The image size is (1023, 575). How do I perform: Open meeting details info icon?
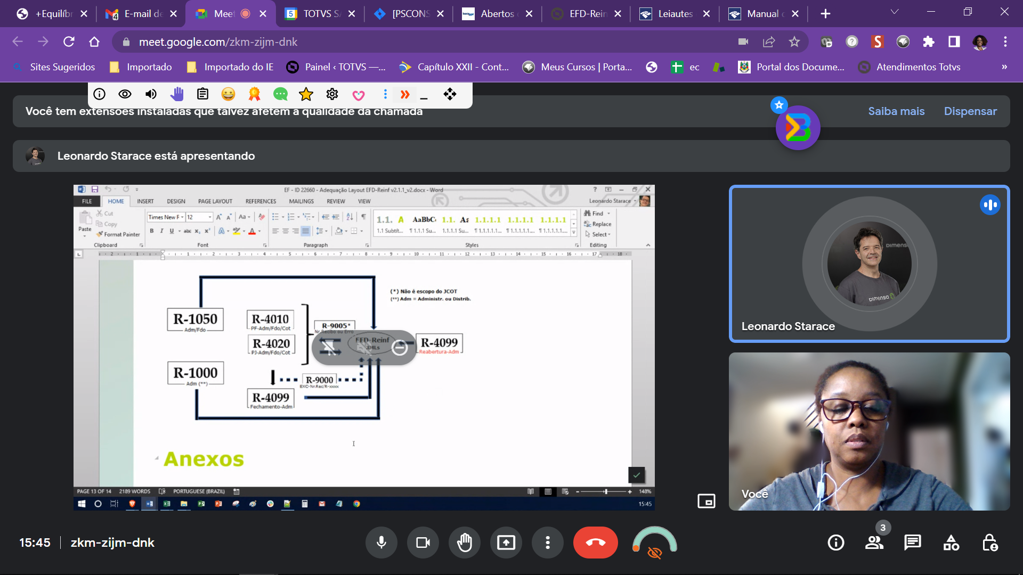(835, 543)
